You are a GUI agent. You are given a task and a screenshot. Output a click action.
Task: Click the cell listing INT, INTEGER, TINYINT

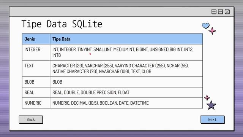(x=126, y=53)
